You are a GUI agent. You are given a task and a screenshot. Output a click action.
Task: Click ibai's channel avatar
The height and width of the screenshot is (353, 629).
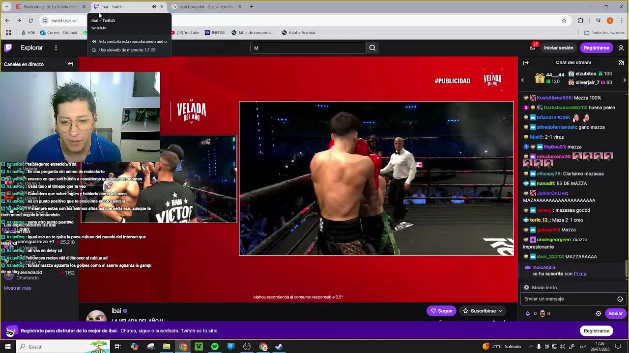[x=97, y=316]
